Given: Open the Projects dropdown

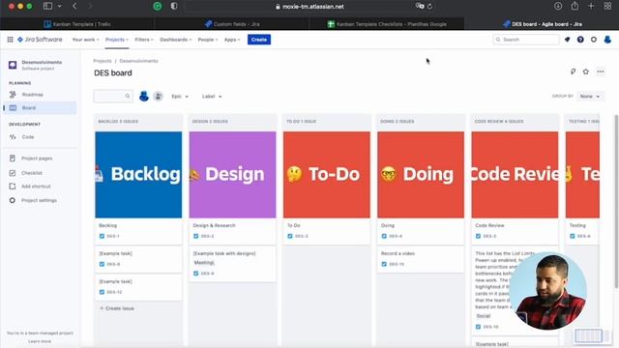Looking at the screenshot, I should pyautogui.click(x=117, y=40).
